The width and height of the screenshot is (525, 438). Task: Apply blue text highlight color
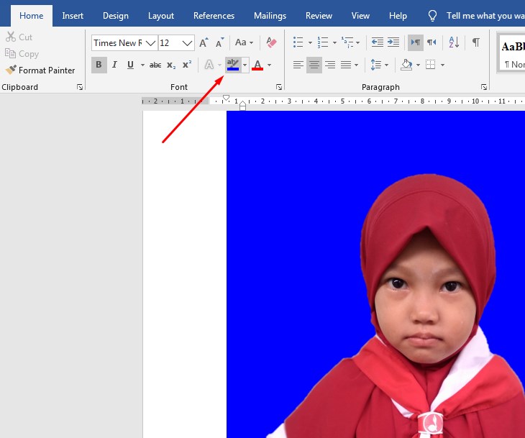coord(233,65)
